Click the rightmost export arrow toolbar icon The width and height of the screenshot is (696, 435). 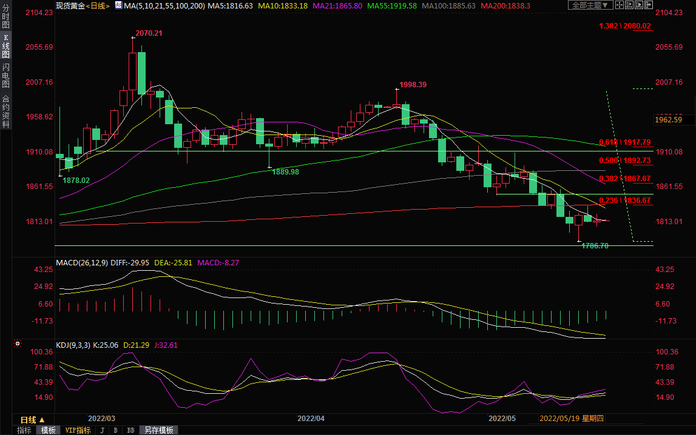(650, 5)
